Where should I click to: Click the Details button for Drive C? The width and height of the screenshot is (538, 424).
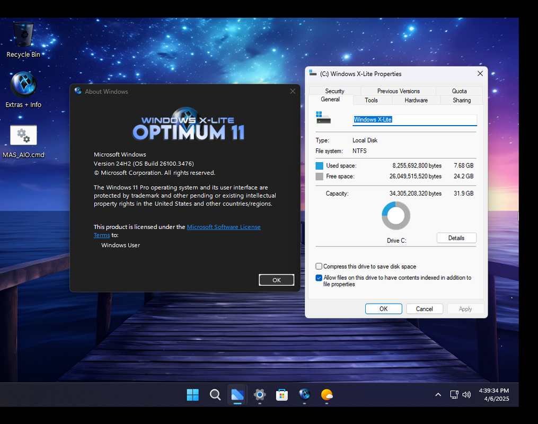(x=456, y=238)
